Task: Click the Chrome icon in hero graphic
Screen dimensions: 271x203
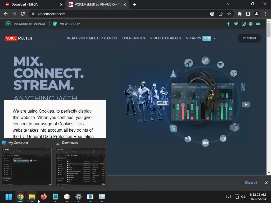Action: [223, 139]
